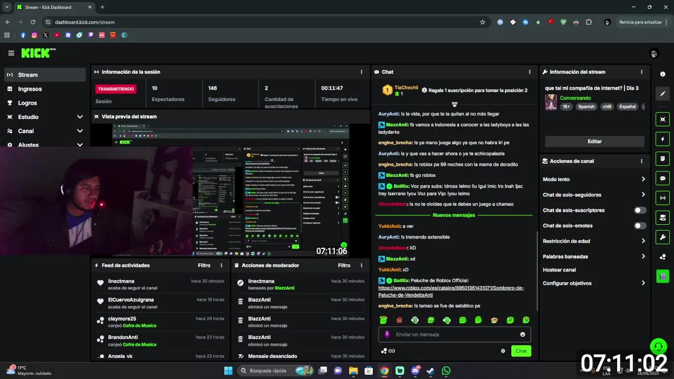Click the green Chat send button

[x=521, y=351]
